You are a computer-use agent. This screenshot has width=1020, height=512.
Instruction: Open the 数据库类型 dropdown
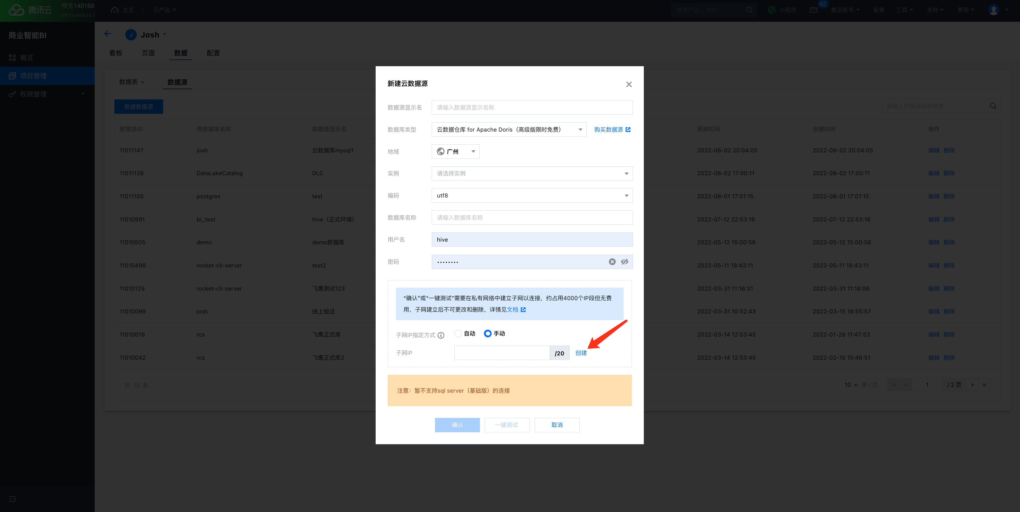click(508, 129)
